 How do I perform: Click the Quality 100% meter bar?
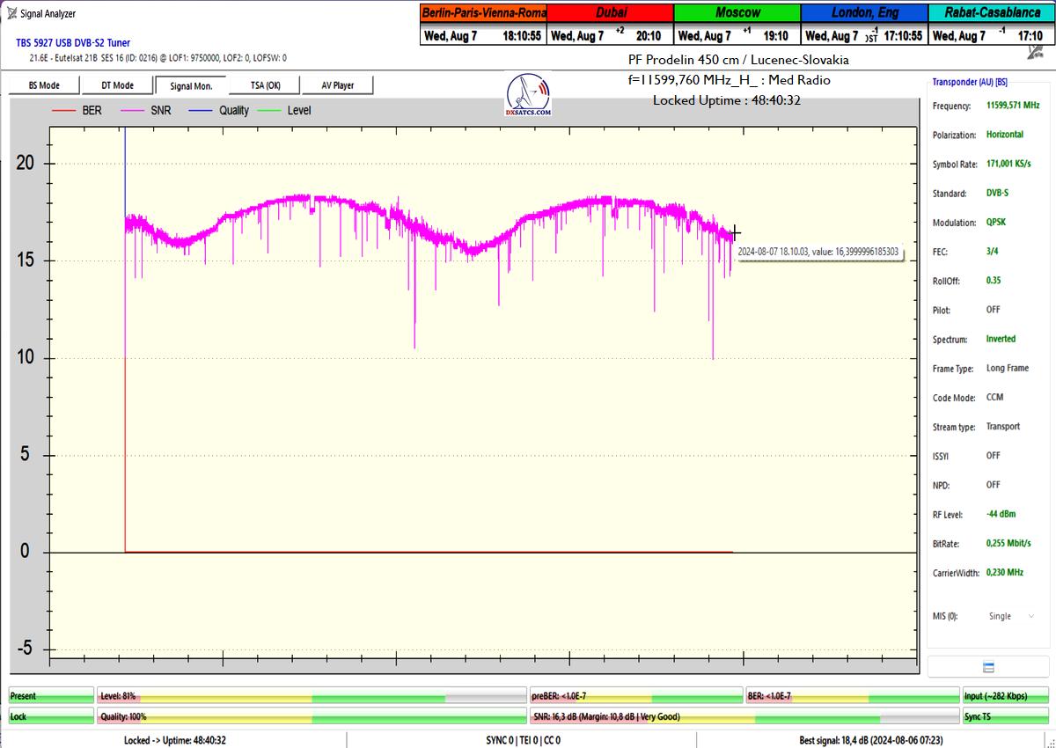pyautogui.click(x=312, y=716)
